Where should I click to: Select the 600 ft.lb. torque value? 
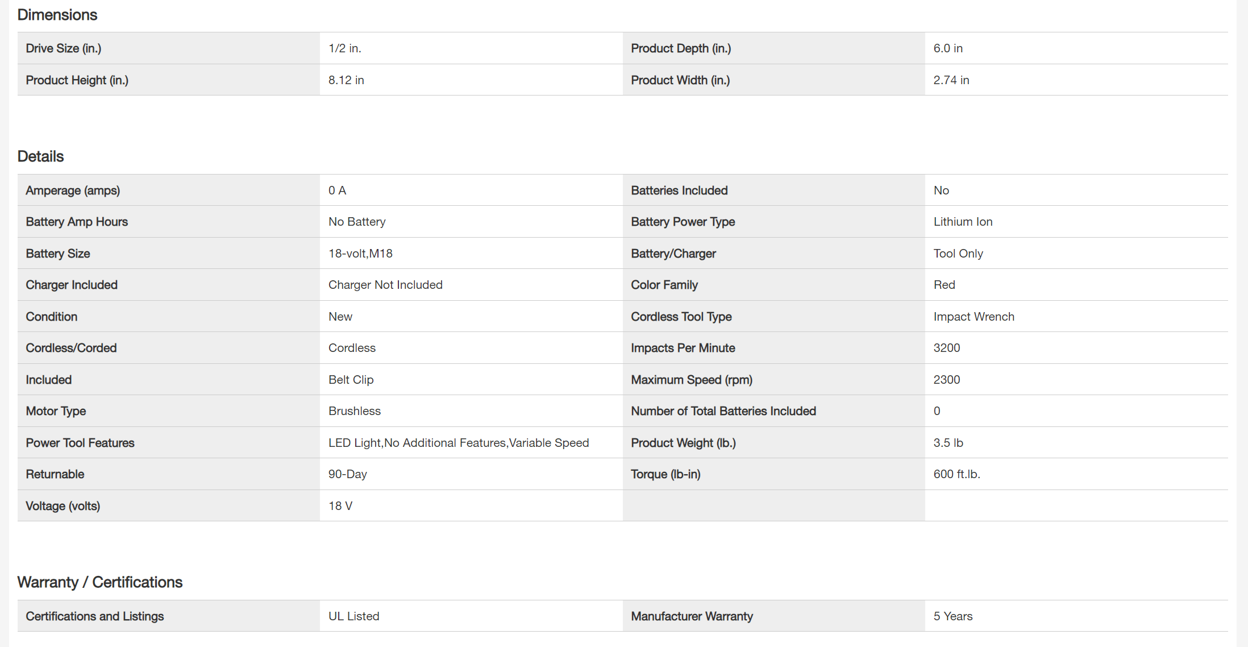[956, 474]
